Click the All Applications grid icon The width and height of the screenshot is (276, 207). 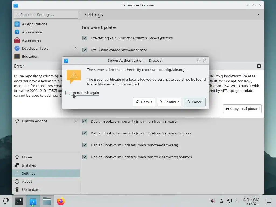click(17, 24)
